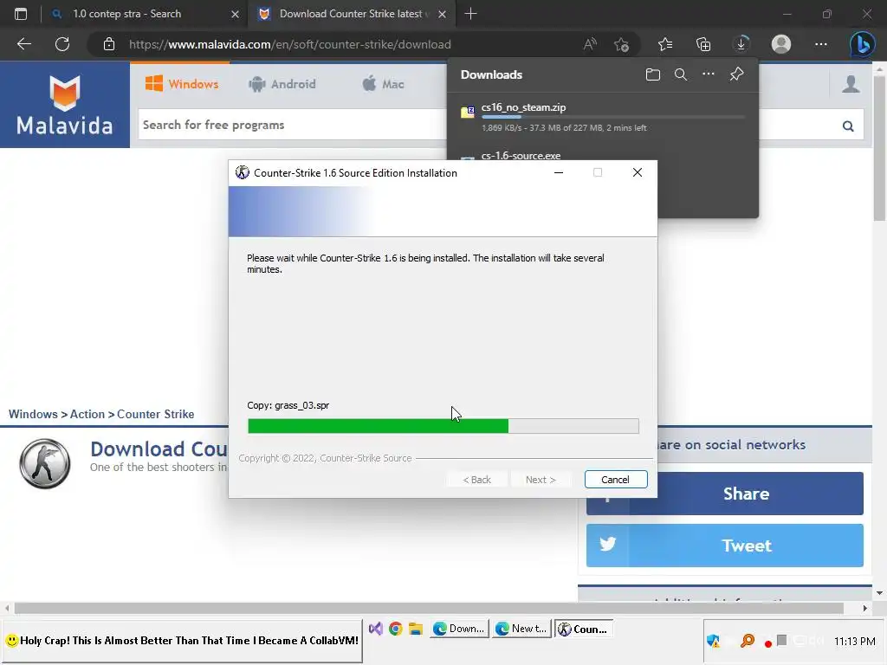Viewport: 887px width, 665px height.
Task: Reload the Malavida page
Action: (62, 44)
